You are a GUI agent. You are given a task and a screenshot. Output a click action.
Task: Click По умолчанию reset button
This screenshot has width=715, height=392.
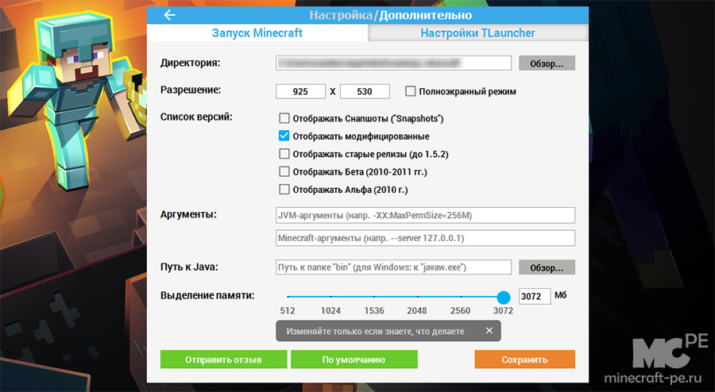354,359
